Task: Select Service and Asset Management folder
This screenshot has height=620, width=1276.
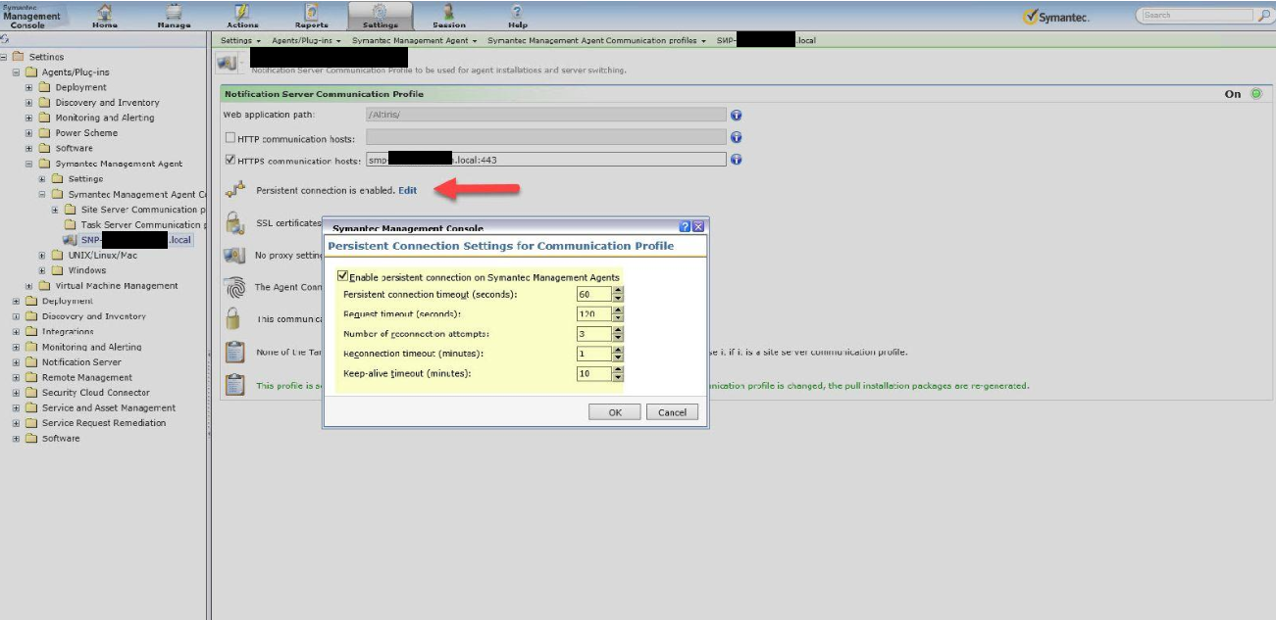Action: click(100, 408)
